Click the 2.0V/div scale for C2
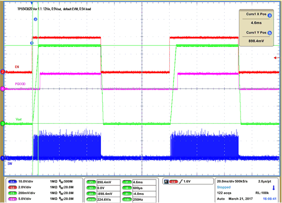This screenshot has width=282, height=203. click(x=25, y=187)
